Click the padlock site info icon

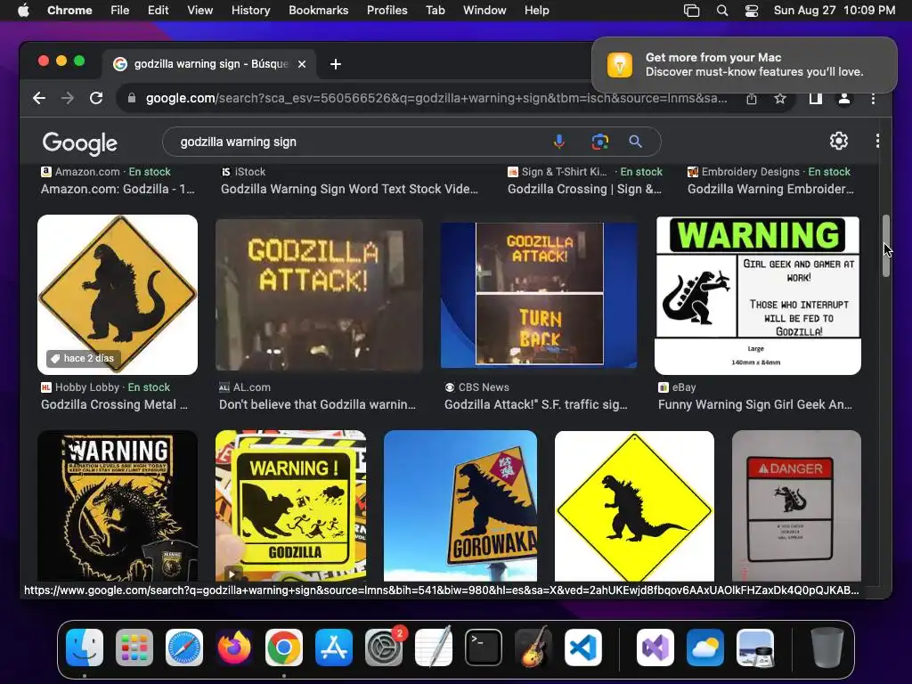pyautogui.click(x=132, y=98)
